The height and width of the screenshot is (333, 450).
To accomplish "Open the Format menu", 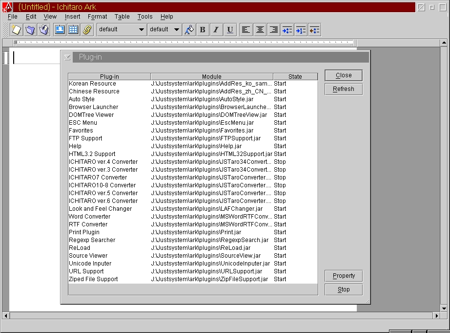I will pyautogui.click(x=97, y=17).
